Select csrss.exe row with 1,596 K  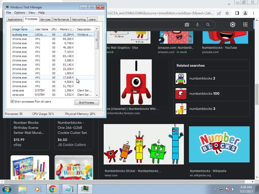click(53, 90)
